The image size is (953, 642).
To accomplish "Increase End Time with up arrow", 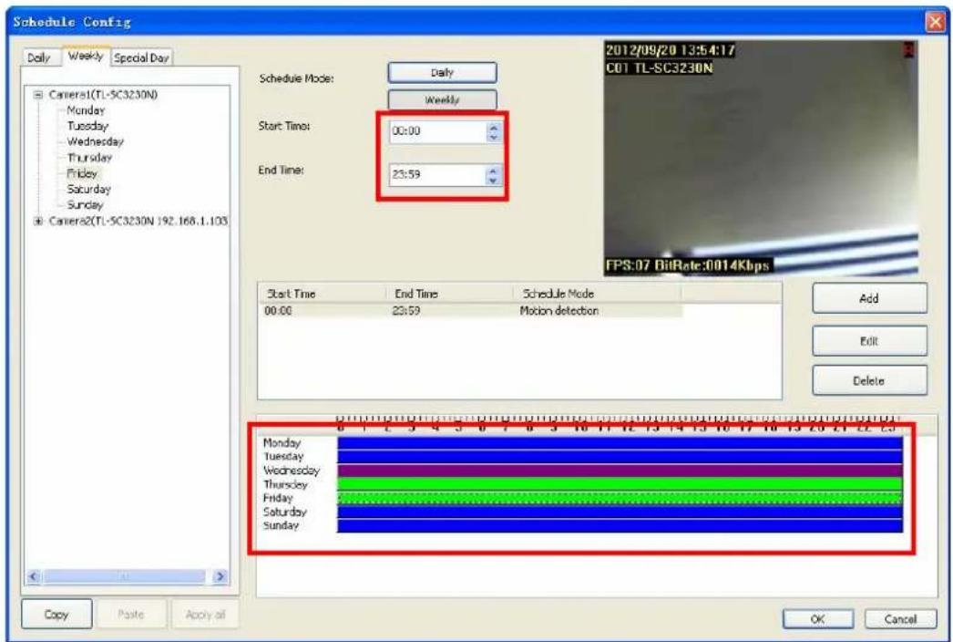I will 493,171.
